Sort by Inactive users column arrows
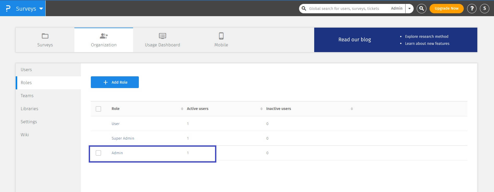 [352, 109]
